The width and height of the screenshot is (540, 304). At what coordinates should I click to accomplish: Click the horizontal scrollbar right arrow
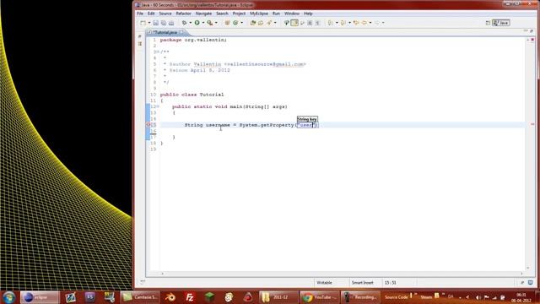[521, 274]
